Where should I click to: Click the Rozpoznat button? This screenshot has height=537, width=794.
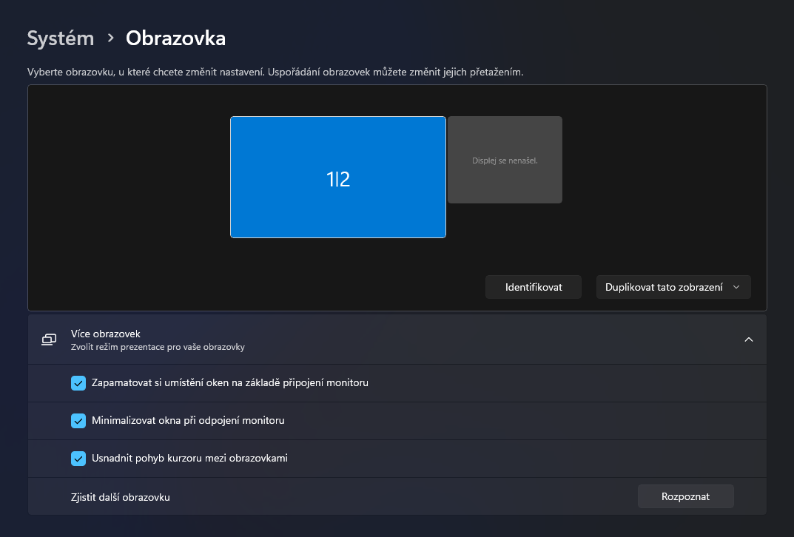coord(685,496)
